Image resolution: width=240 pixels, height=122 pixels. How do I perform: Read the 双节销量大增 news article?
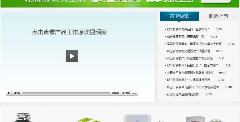coord(188,51)
